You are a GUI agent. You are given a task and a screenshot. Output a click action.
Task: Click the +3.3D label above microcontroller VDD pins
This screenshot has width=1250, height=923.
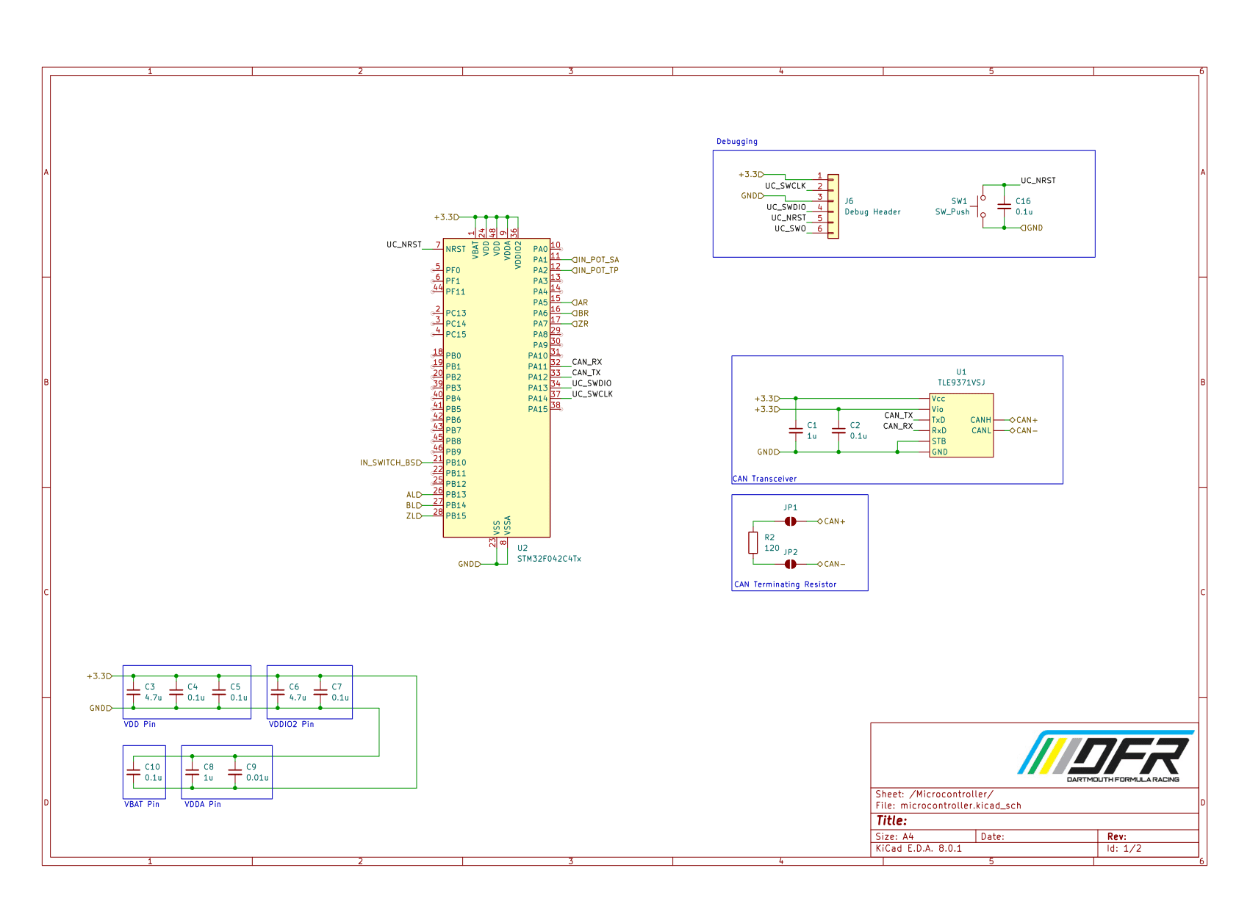point(447,217)
